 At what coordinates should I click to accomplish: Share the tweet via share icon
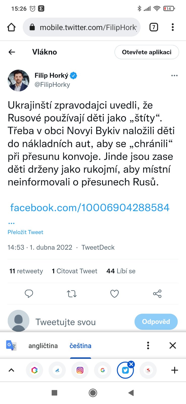[157, 294]
